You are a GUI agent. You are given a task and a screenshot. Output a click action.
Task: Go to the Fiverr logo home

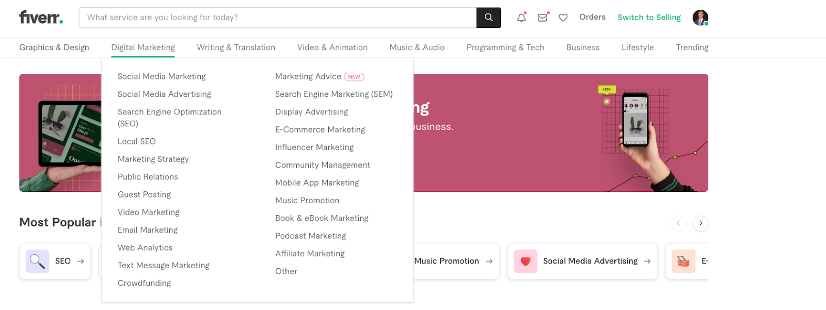click(x=41, y=18)
